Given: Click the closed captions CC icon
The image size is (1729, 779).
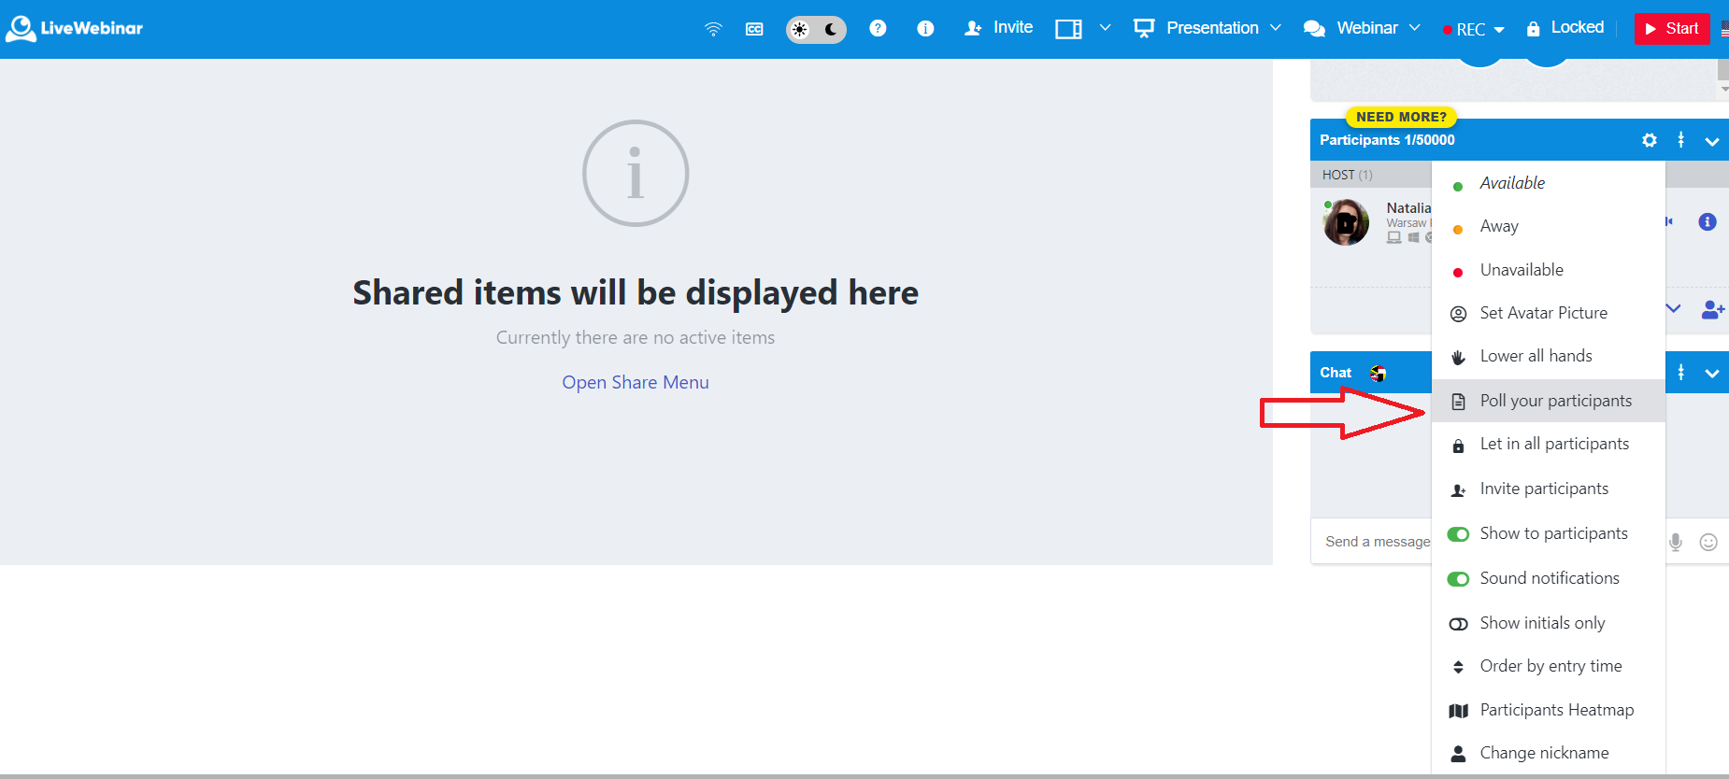Looking at the screenshot, I should click(754, 29).
